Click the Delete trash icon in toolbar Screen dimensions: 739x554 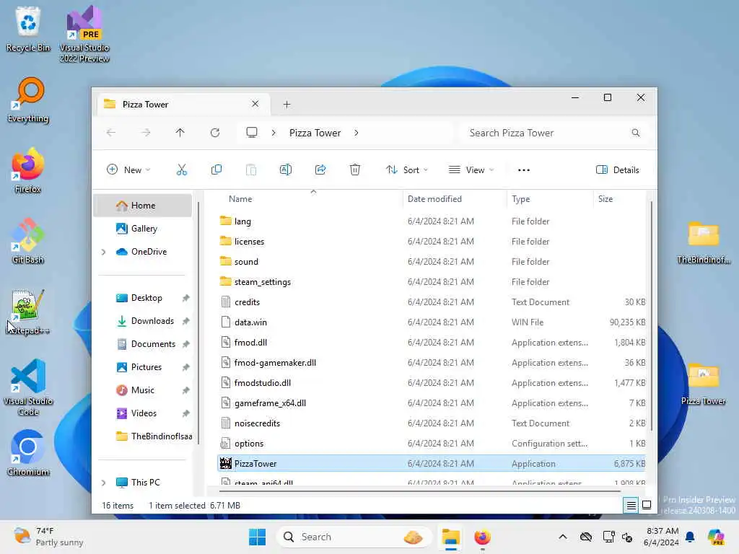[x=355, y=170]
